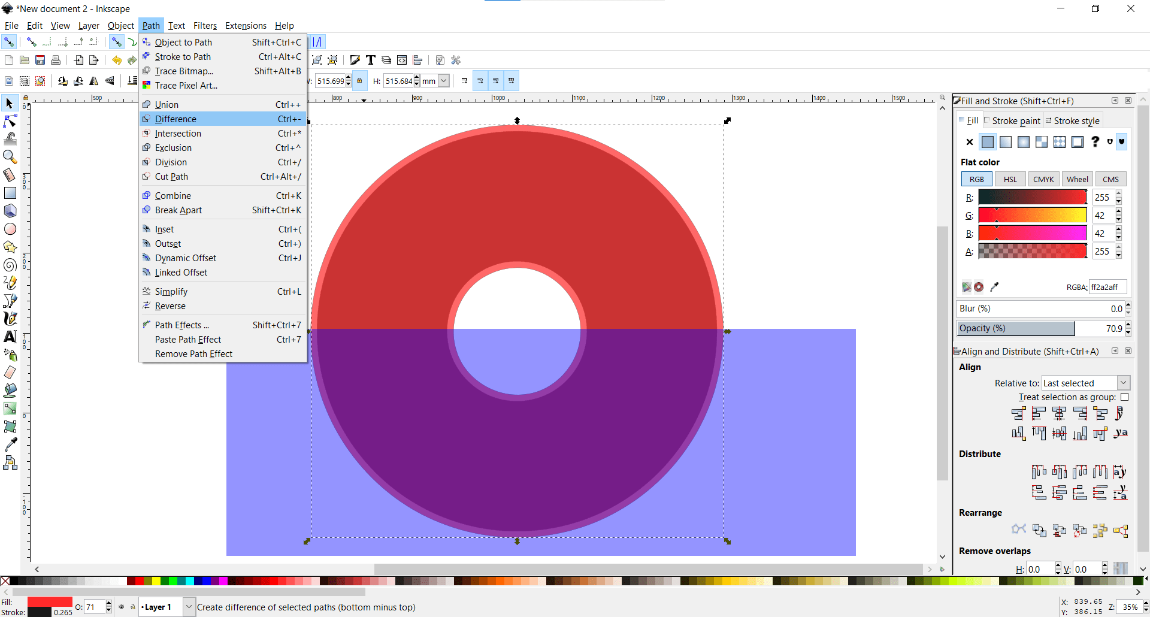
Task: Select the Wheel color mode button
Action: [1077, 179]
